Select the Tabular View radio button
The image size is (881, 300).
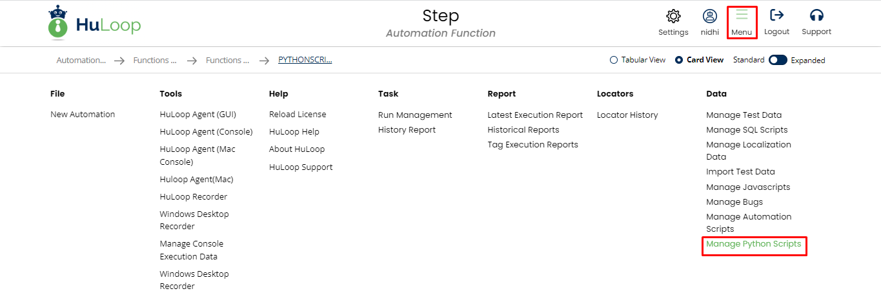pyautogui.click(x=614, y=60)
